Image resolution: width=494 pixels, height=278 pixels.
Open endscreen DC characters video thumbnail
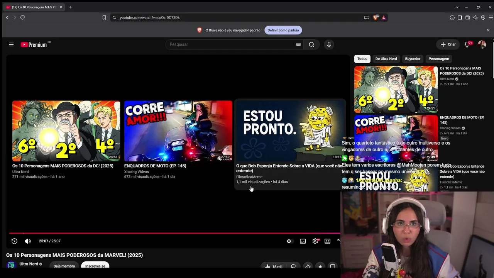point(66,131)
